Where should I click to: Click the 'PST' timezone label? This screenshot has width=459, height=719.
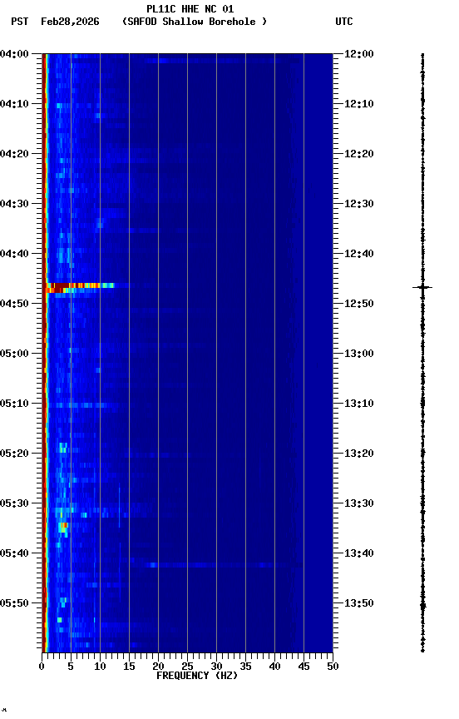[20, 22]
